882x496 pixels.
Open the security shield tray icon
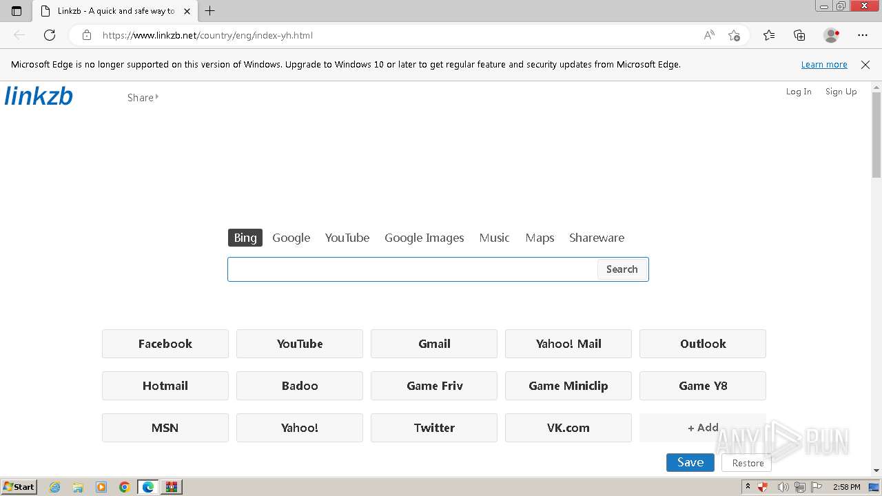763,487
